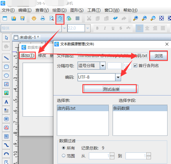
Task: Open the 编码 UTF-8 dropdown
Action: pos(118,77)
